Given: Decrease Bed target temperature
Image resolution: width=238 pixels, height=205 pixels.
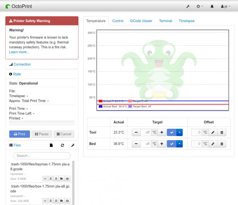Looking at the screenshot, I should coord(136,144).
